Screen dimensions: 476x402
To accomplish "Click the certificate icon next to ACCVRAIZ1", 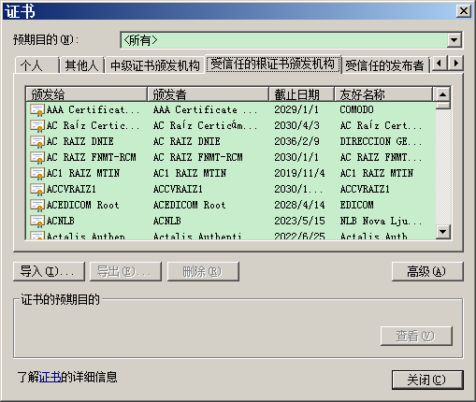I will tap(37, 190).
